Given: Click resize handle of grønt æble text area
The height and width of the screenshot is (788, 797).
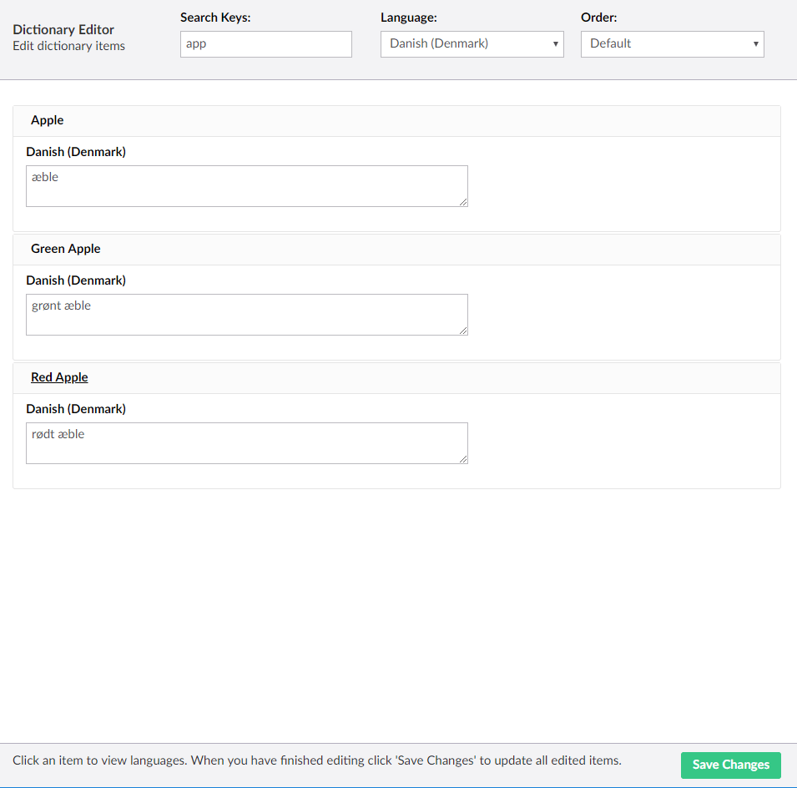Looking at the screenshot, I should coord(463,331).
